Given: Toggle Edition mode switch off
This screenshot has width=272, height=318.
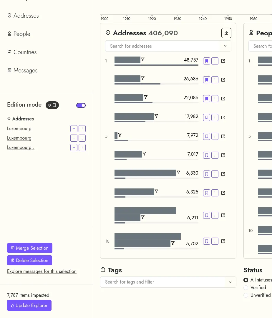Looking at the screenshot, I should 81,105.
